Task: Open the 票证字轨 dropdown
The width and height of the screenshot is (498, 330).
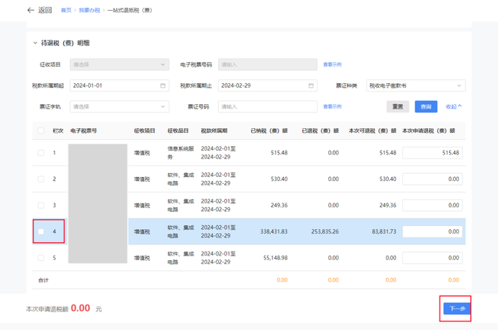Action: tap(119, 106)
